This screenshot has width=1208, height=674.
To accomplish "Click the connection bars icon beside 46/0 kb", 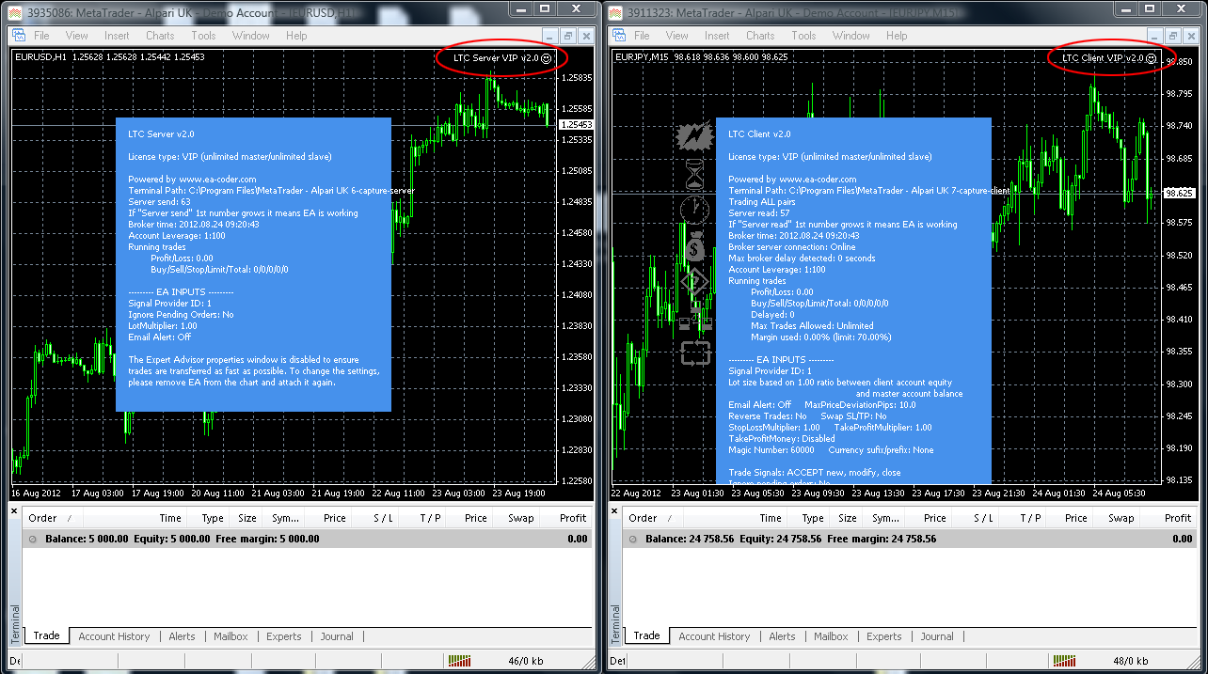I will (x=460, y=661).
